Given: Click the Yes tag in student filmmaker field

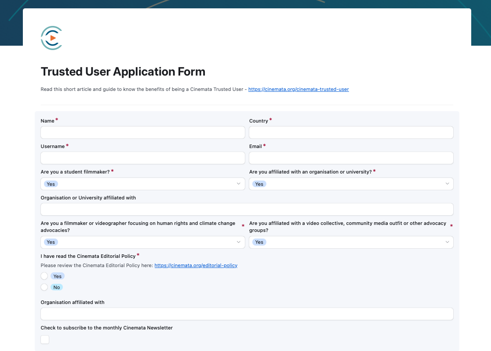Looking at the screenshot, I should (51, 184).
